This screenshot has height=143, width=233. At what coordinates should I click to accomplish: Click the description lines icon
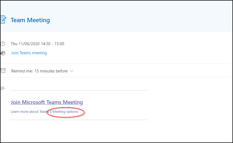pyautogui.click(x=3, y=88)
